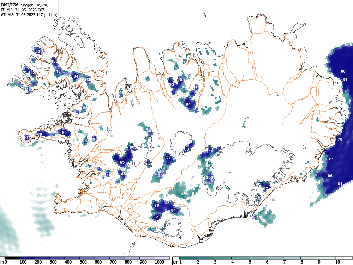Click the 148 visibility label
The image size is (353, 265).
122,174
